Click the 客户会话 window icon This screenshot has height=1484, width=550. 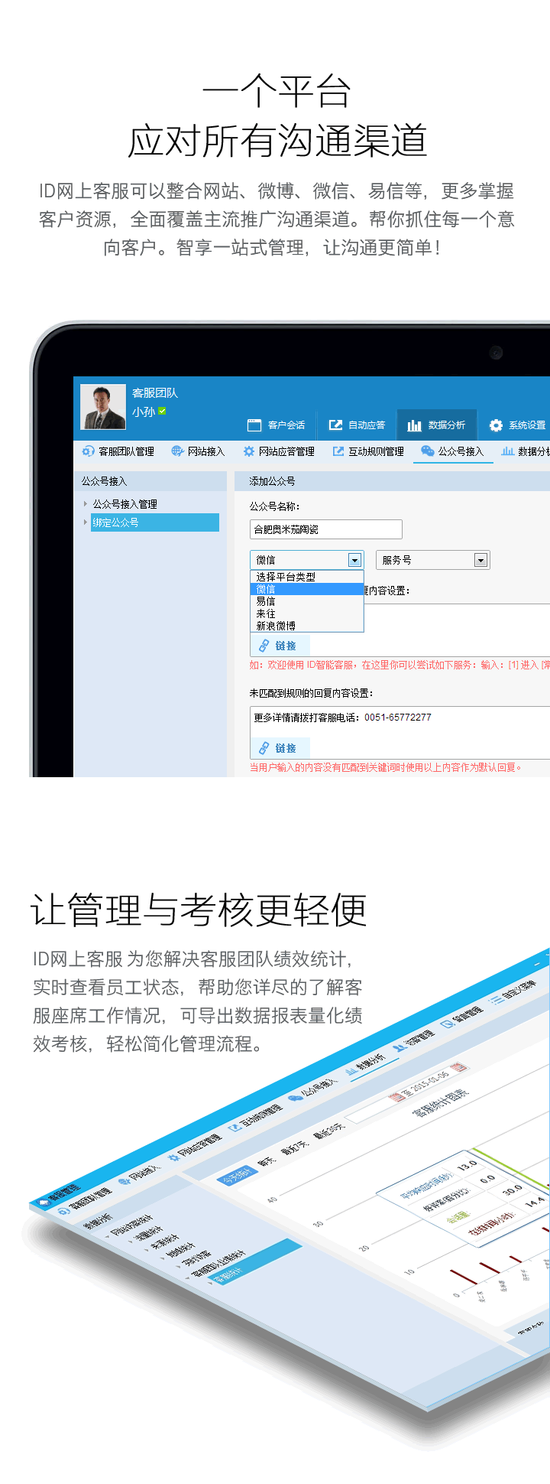pos(254,425)
